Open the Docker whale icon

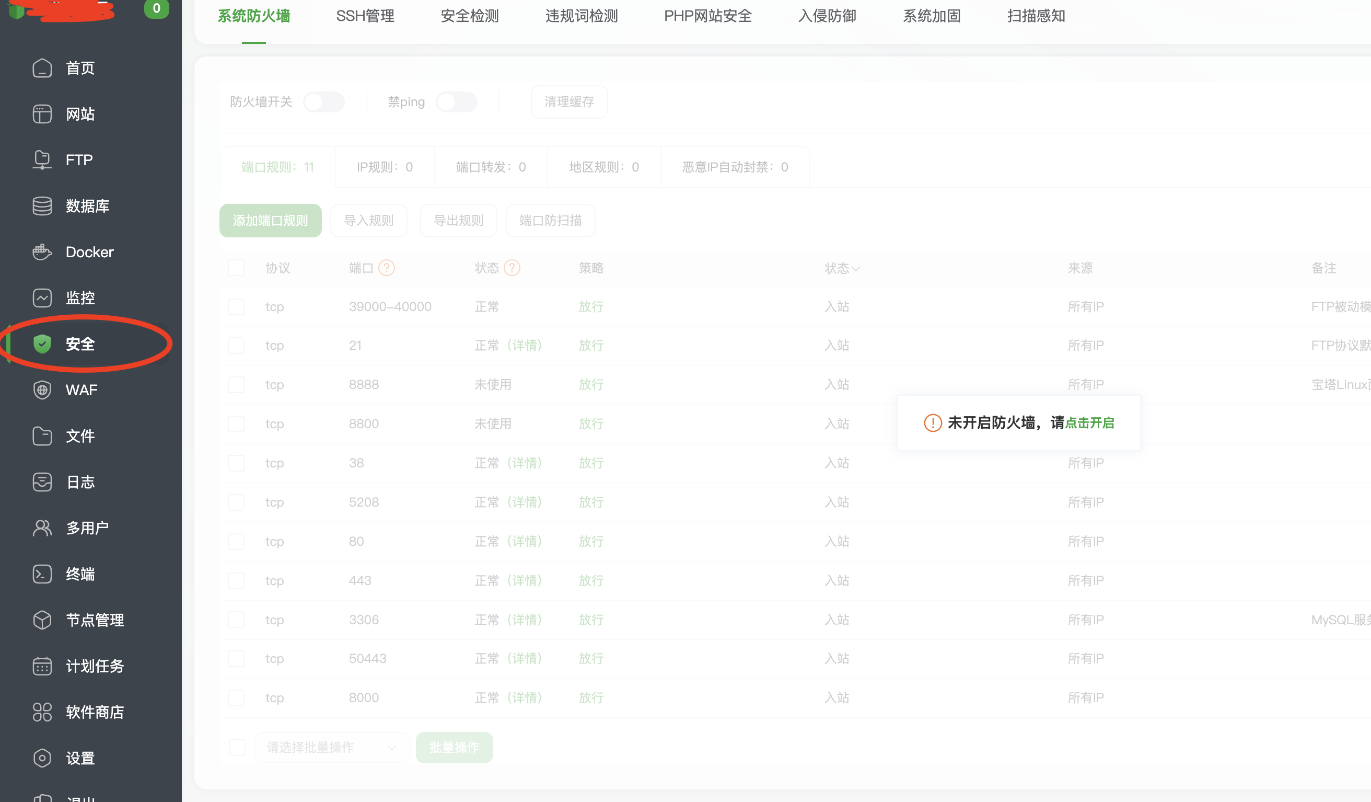(42, 252)
